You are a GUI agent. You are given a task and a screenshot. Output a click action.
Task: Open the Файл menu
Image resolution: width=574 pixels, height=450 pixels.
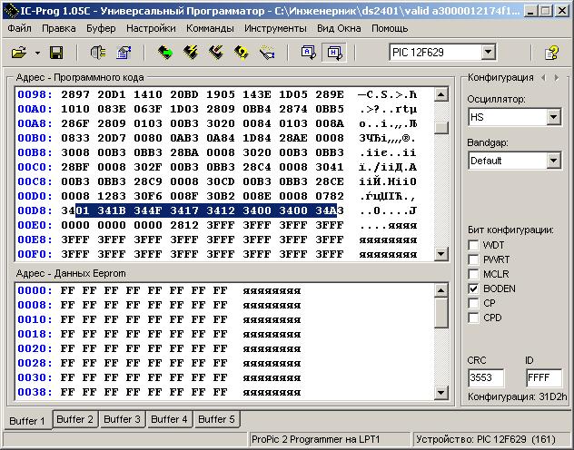pos(19,28)
